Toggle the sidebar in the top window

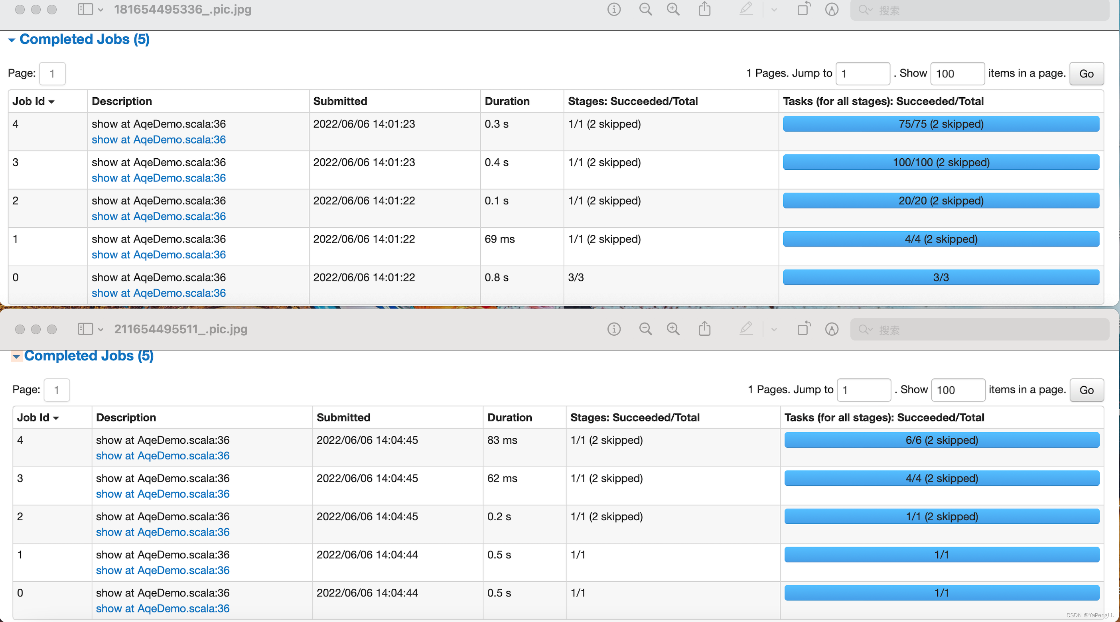tap(86, 9)
